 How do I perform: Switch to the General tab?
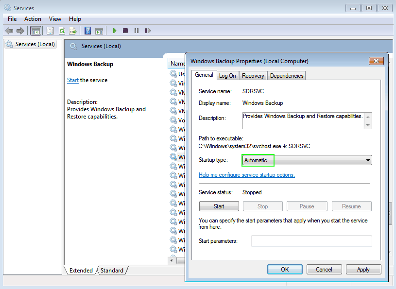(x=204, y=75)
